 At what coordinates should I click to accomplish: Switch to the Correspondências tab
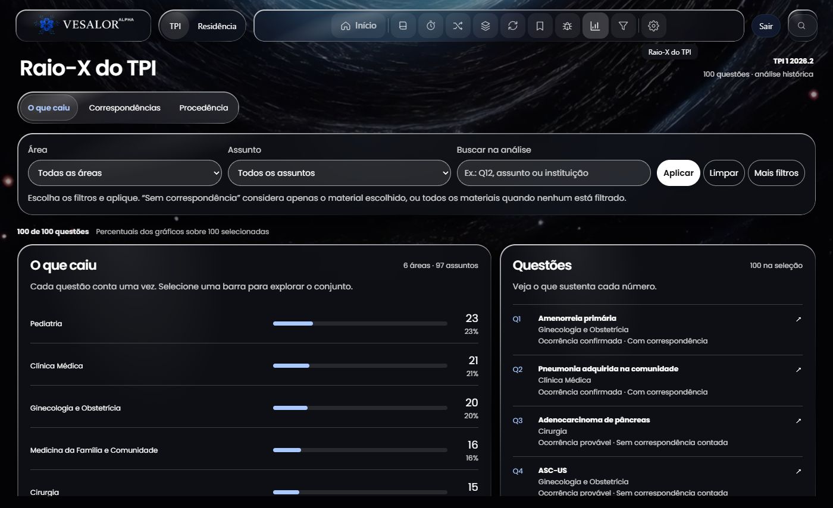[x=125, y=108]
